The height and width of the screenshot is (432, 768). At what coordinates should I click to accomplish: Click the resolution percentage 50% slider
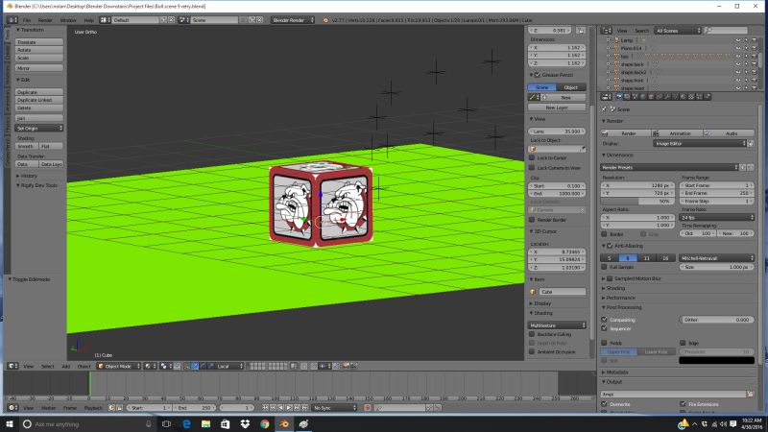pyautogui.click(x=637, y=202)
